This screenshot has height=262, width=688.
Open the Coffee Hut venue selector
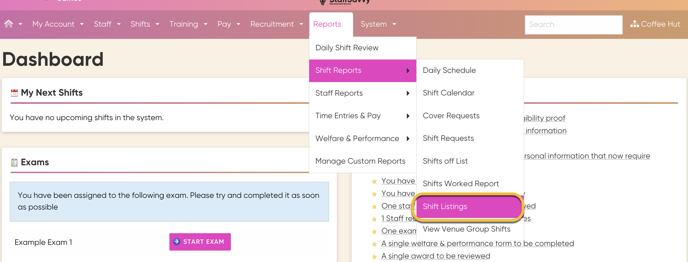pos(655,24)
